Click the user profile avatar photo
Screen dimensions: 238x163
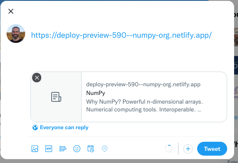[x=16, y=34]
